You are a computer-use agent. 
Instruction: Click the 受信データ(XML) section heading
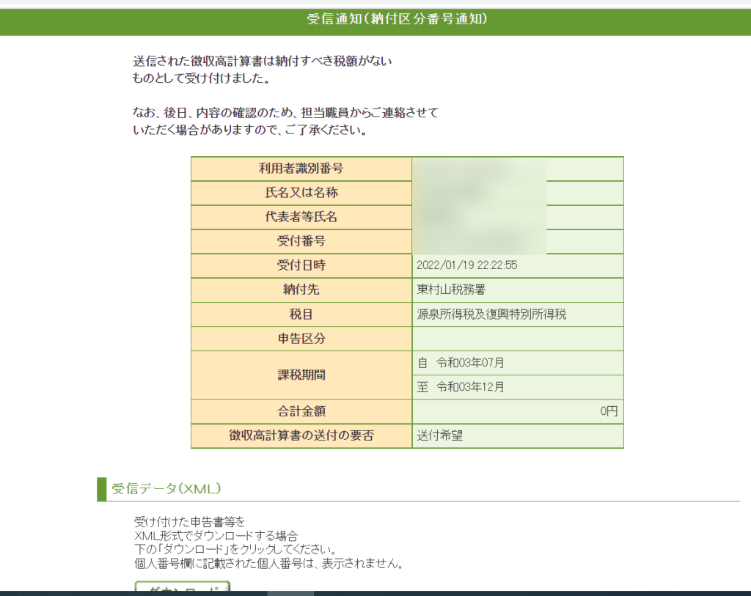click(166, 489)
